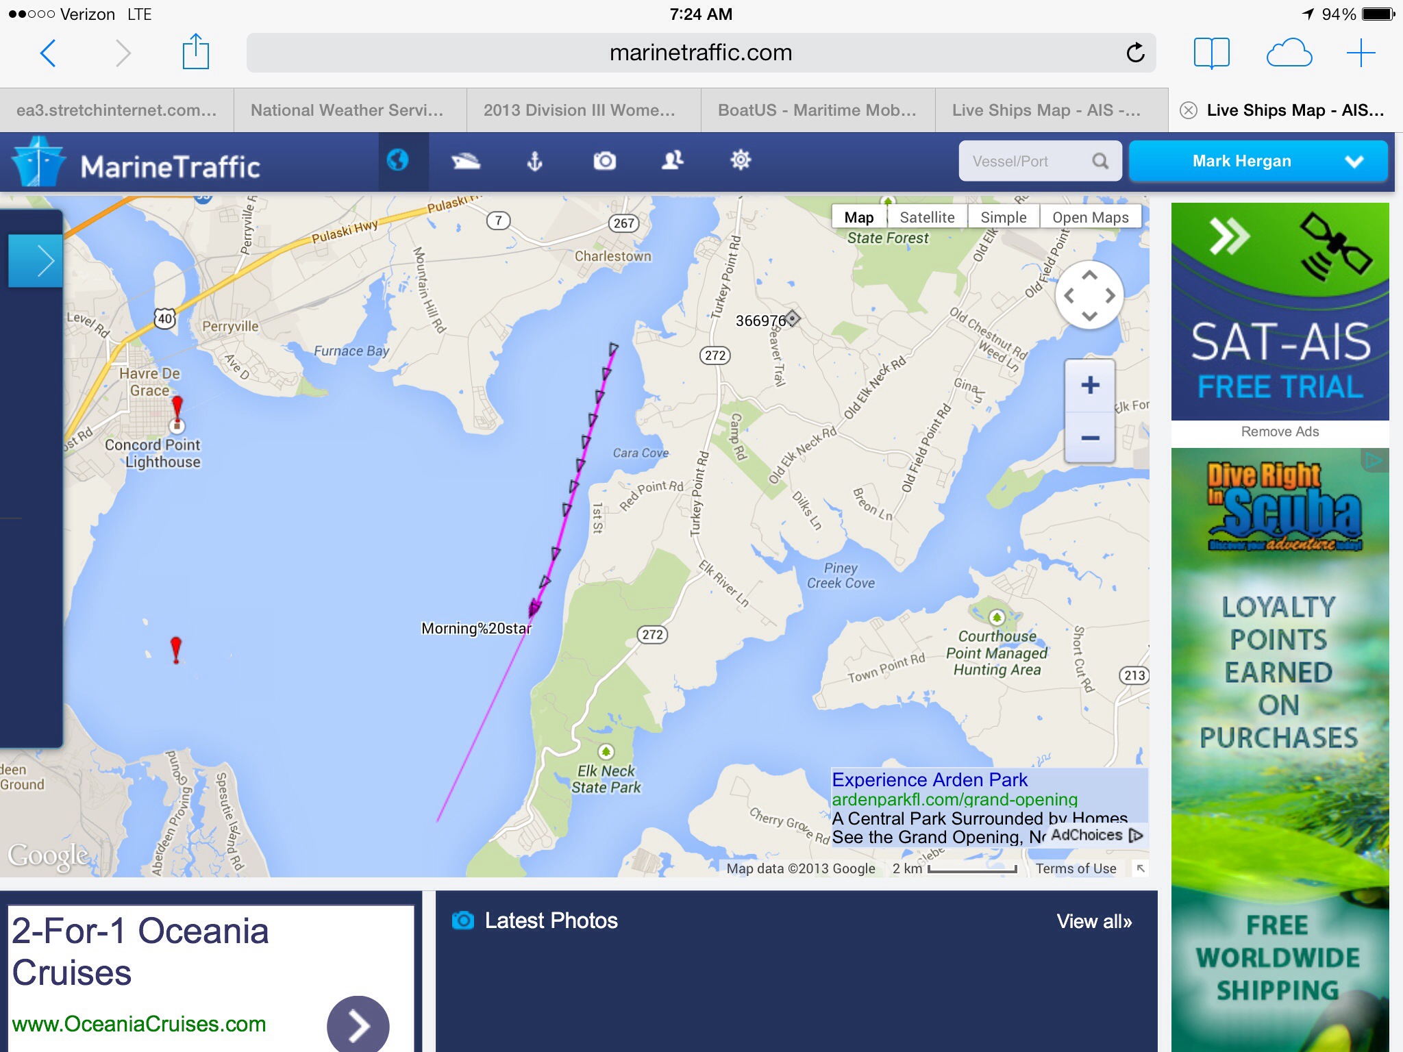Image resolution: width=1403 pixels, height=1052 pixels.
Task: Click View all latest photos
Action: coord(1094,922)
